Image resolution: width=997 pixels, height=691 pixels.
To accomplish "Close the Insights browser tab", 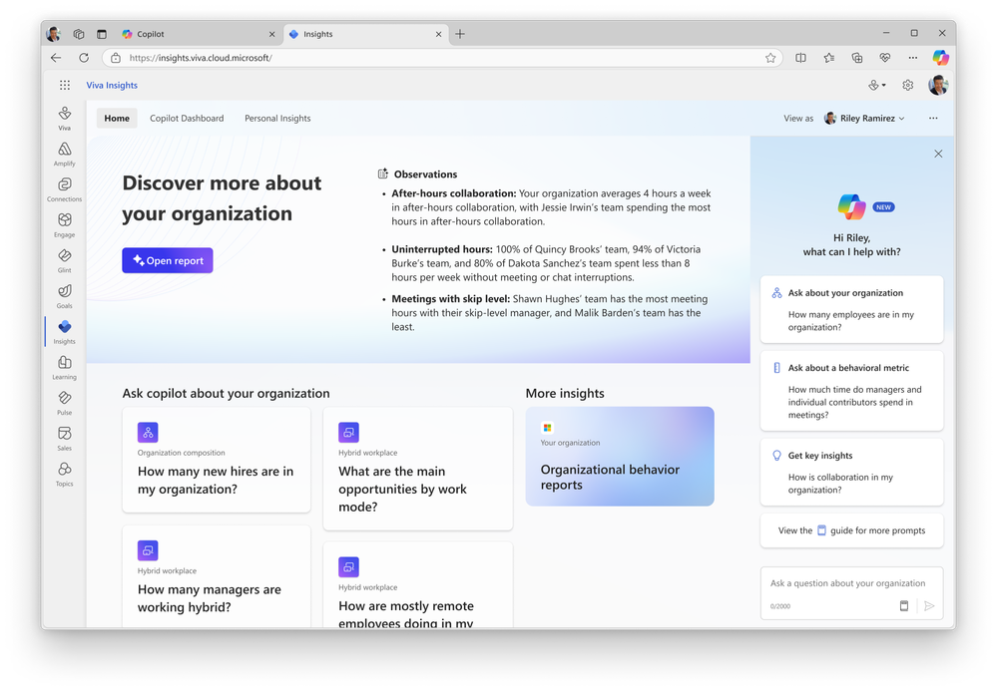I will click(x=439, y=34).
